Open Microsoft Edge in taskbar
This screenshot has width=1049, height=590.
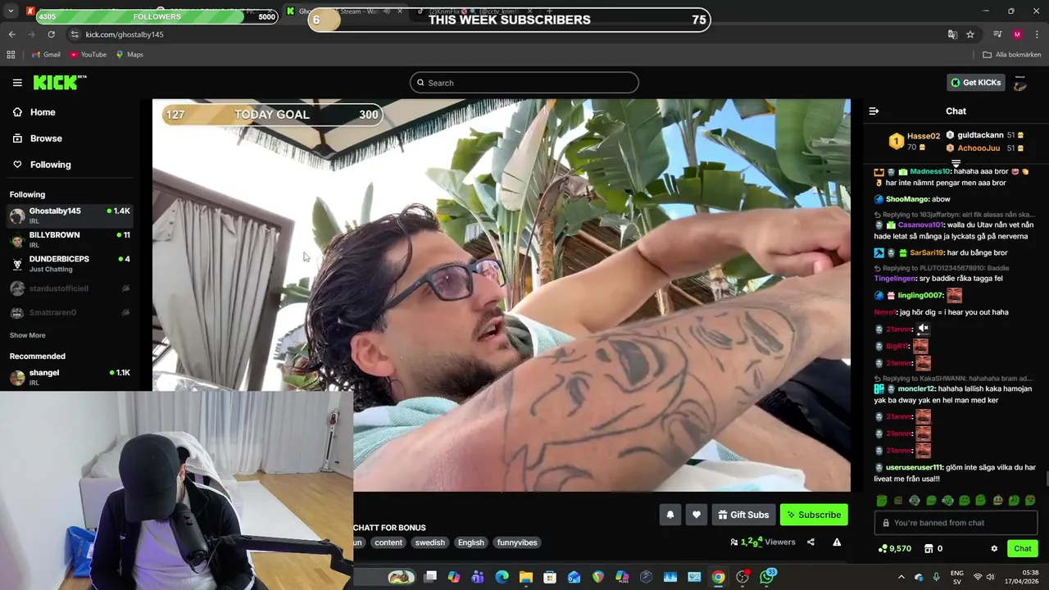click(502, 577)
